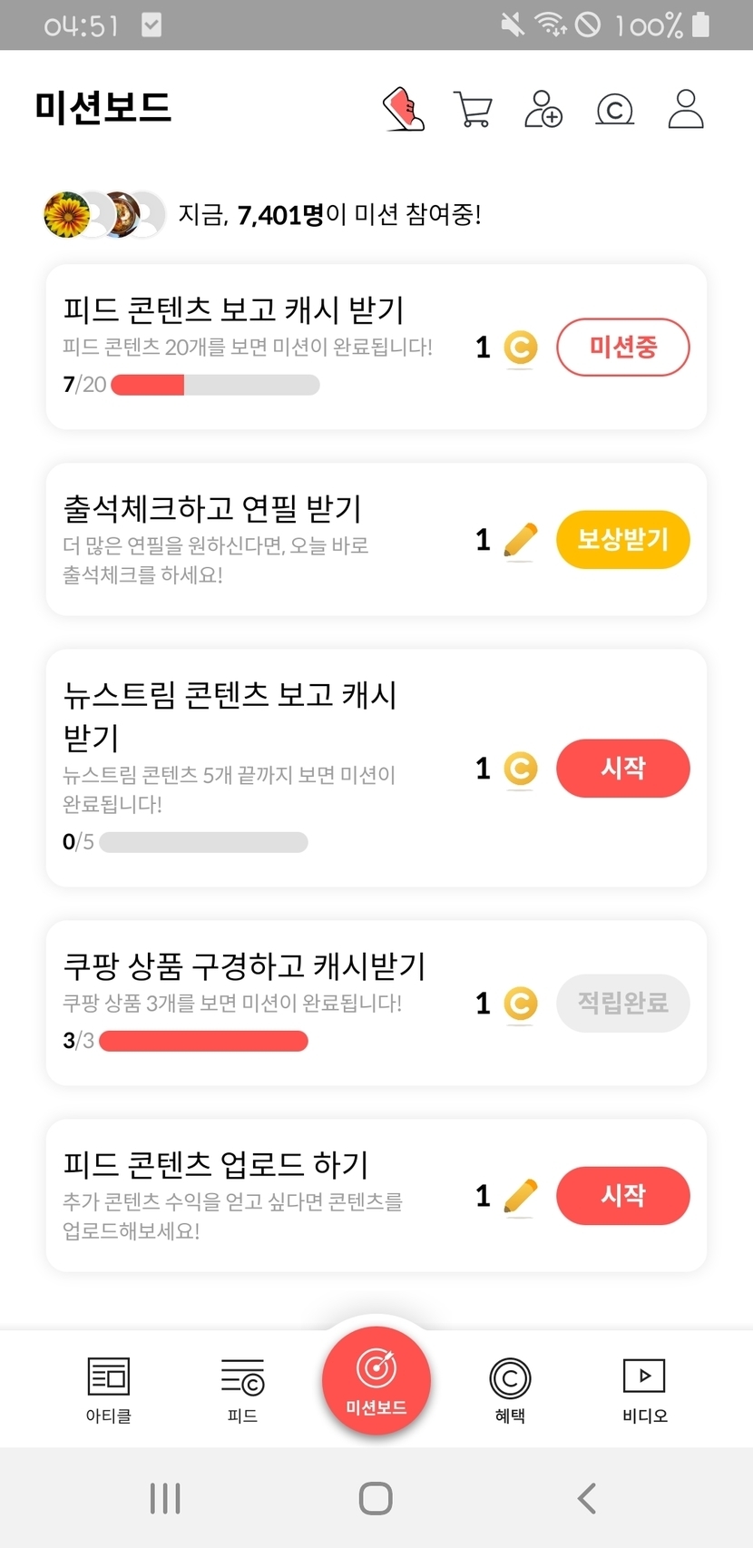Open the profile person icon

pyautogui.click(x=686, y=109)
